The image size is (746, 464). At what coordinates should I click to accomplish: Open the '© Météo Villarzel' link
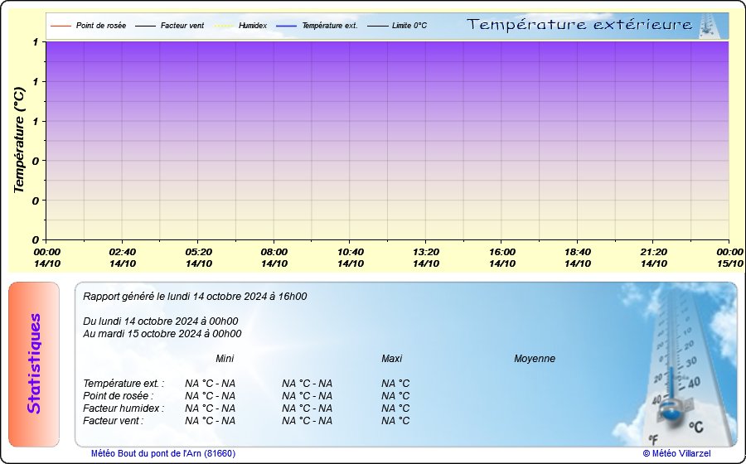[676, 453]
